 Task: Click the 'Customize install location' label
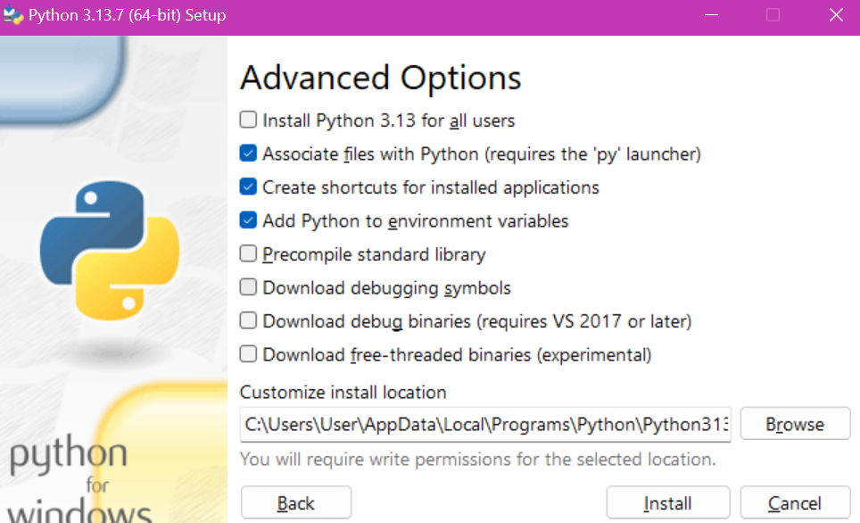343,393
